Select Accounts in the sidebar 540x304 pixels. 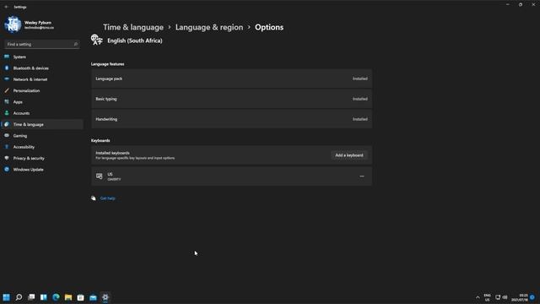point(42,113)
